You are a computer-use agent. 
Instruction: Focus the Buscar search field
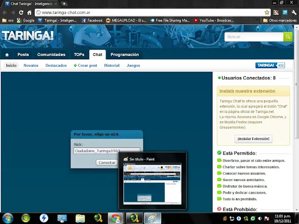coord(254,37)
